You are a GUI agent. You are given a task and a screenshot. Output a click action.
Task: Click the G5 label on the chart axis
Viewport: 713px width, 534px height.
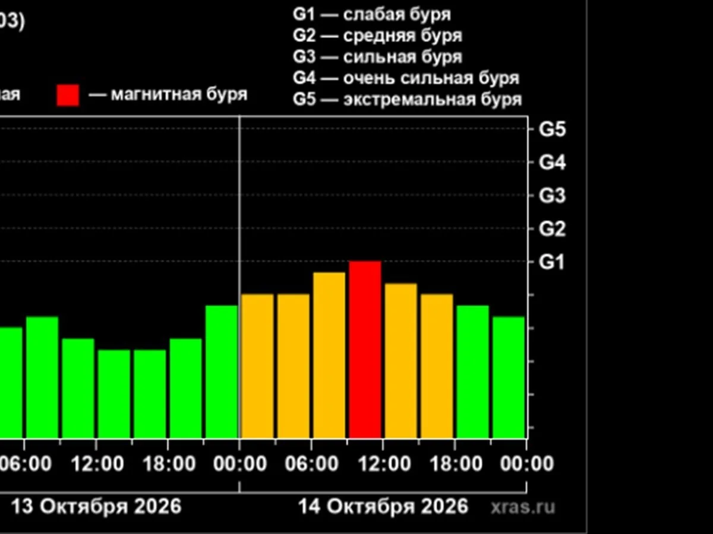tap(551, 129)
